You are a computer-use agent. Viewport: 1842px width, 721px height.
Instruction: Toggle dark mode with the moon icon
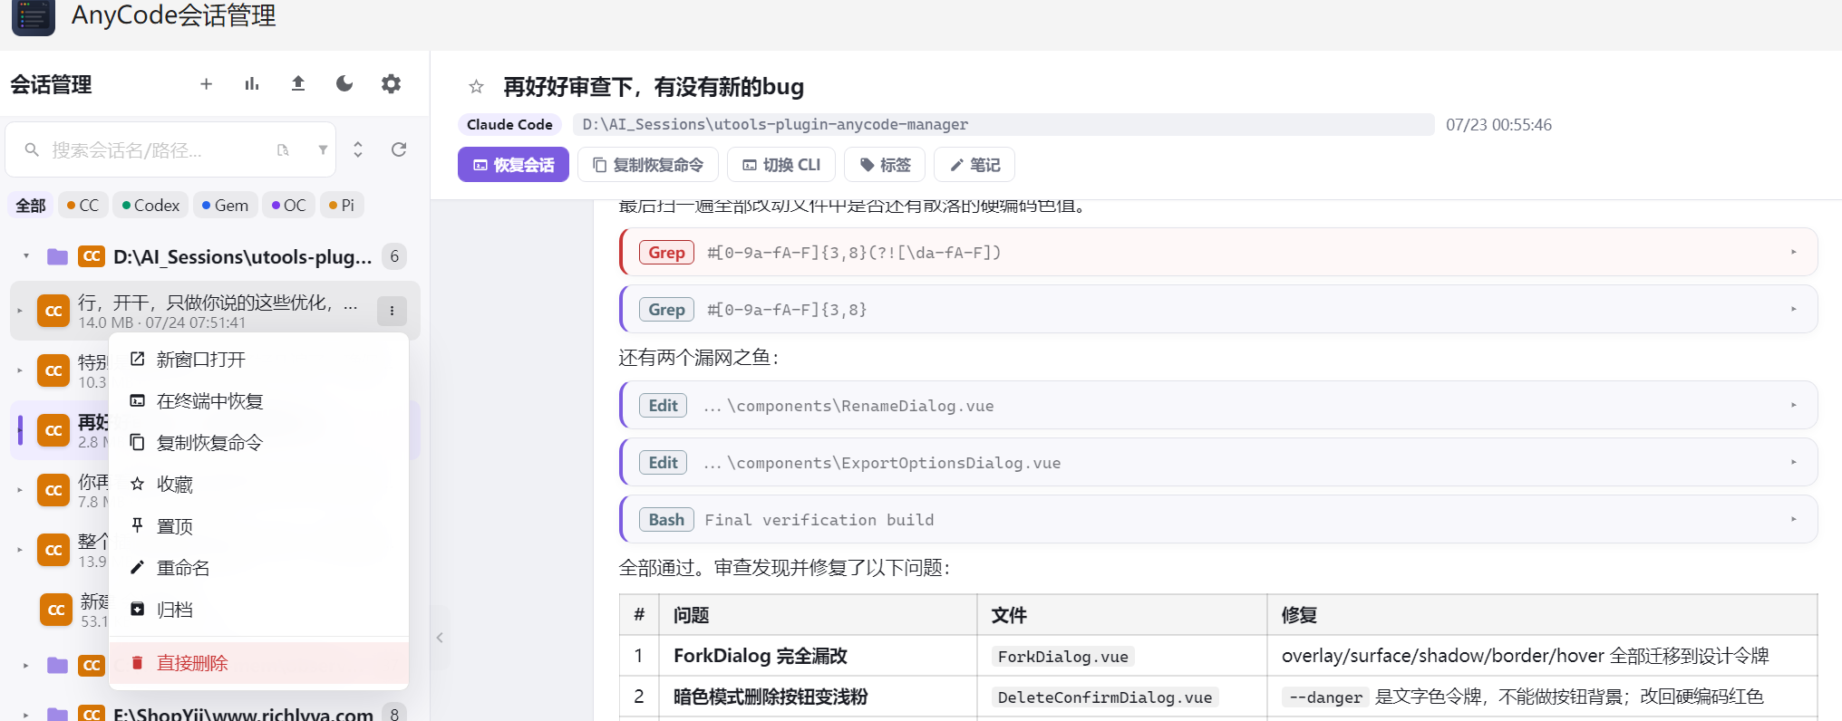pyautogui.click(x=344, y=84)
